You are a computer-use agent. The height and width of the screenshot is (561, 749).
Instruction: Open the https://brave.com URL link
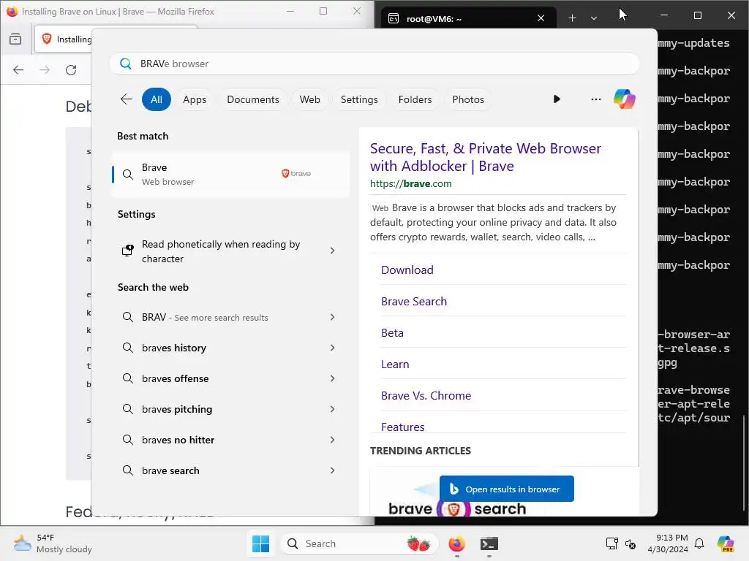click(411, 183)
